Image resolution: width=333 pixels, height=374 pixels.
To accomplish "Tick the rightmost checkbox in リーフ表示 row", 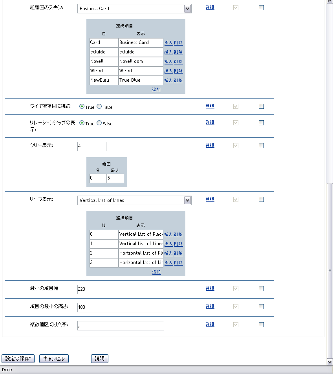I will [x=261, y=199].
